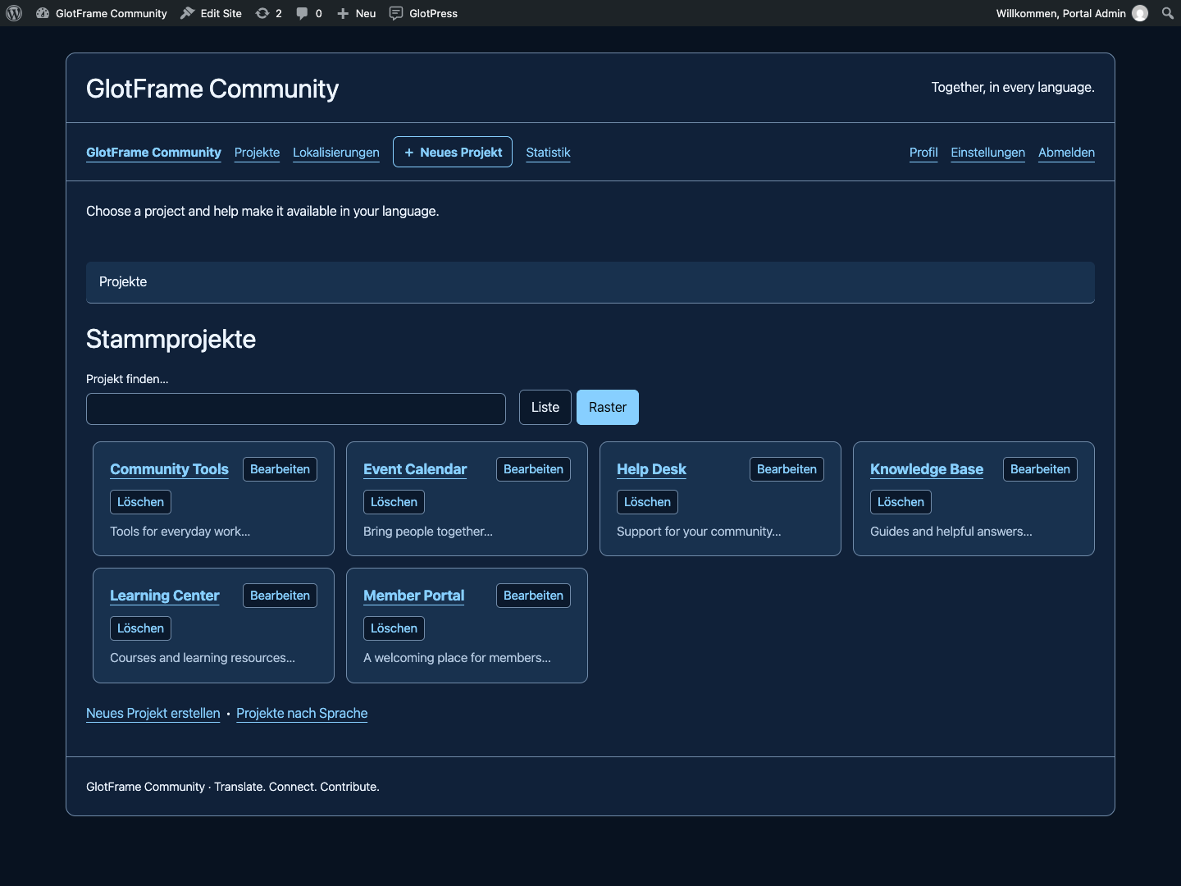Click Löschen on Help Desk card
The height and width of the screenshot is (886, 1181).
pos(647,502)
